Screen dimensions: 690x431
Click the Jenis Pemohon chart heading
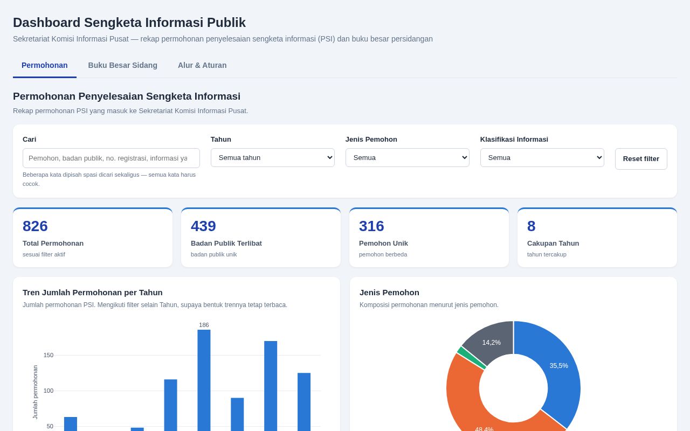click(x=389, y=293)
